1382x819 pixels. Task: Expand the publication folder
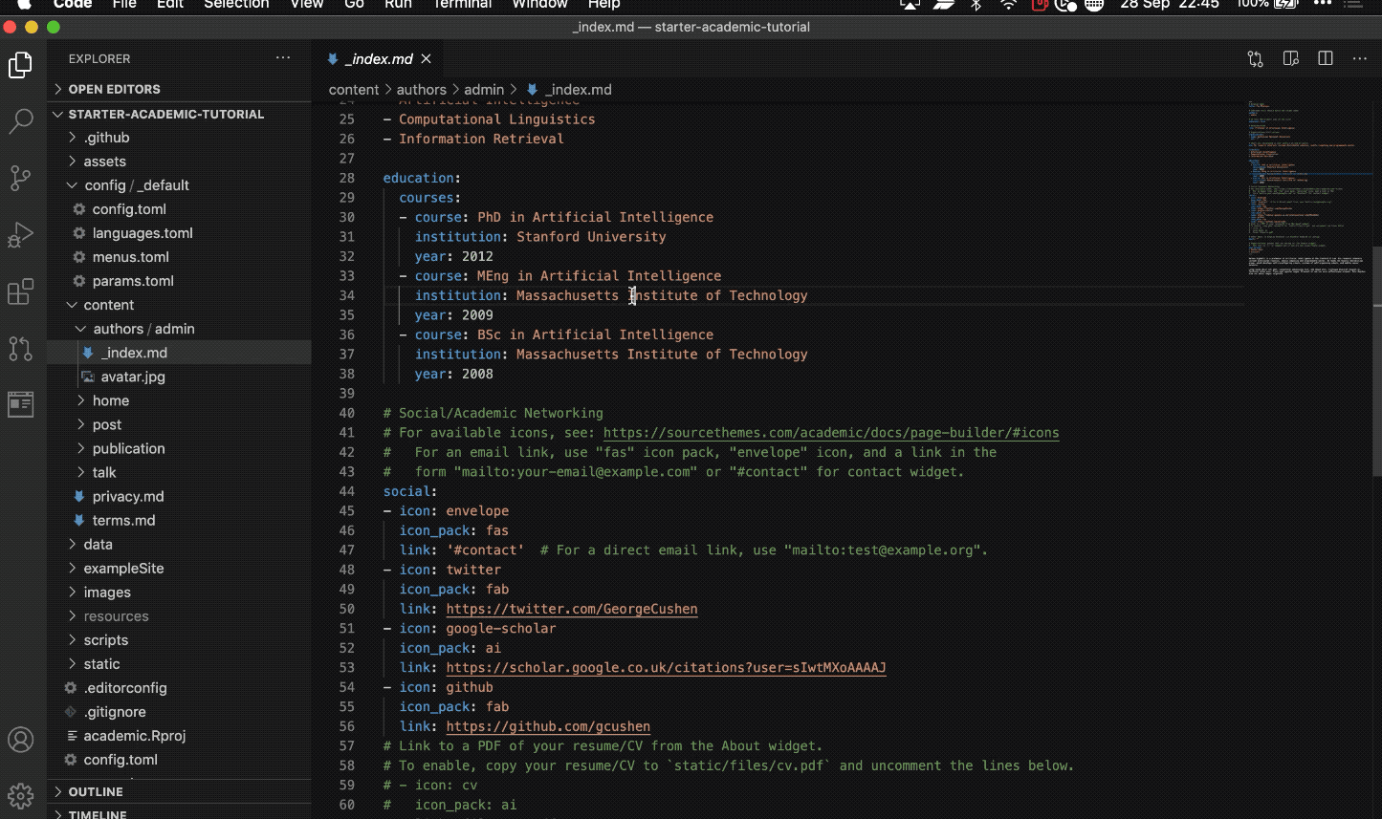[128, 448]
